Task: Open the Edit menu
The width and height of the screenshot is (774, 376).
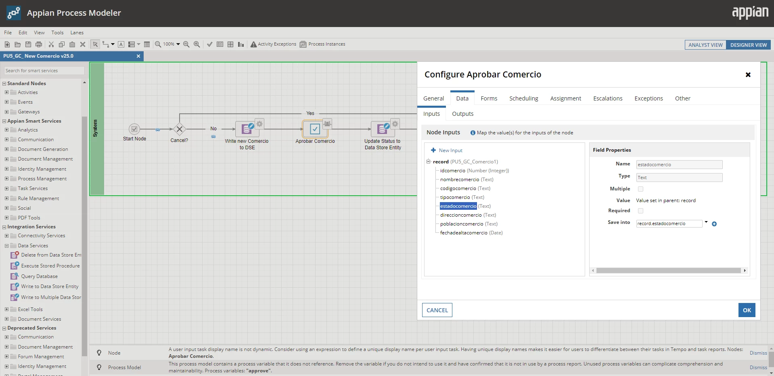Action: 23,33
